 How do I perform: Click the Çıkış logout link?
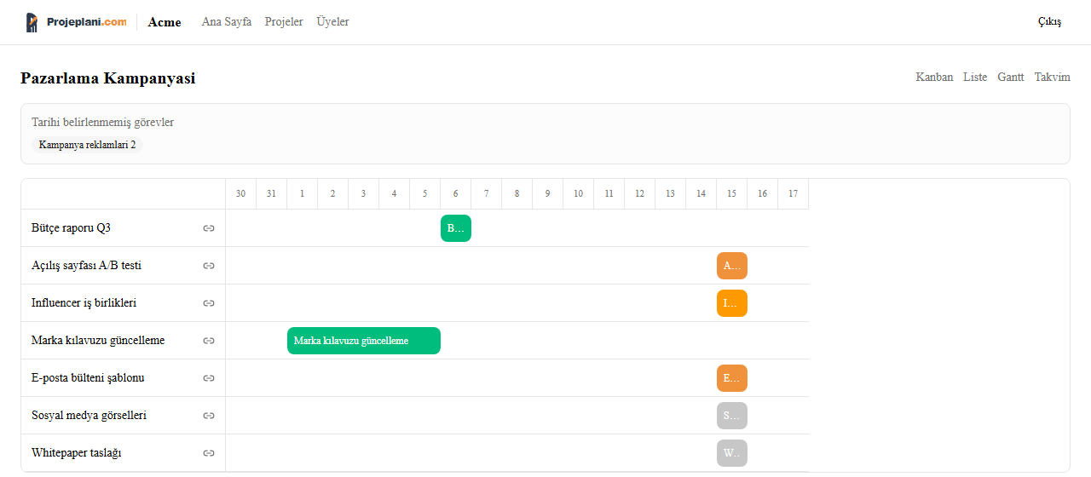click(1049, 22)
